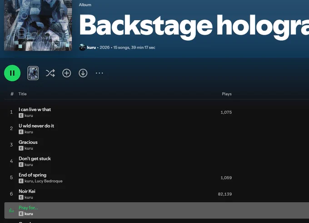
Task: Download the album with the arrow icon
Action: (83, 73)
